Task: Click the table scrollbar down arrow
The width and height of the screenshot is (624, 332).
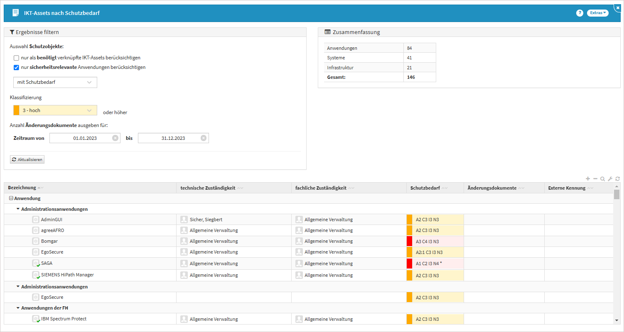Action: tap(617, 320)
